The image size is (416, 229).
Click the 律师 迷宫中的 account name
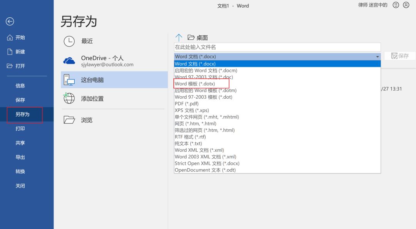pyautogui.click(x=373, y=5)
